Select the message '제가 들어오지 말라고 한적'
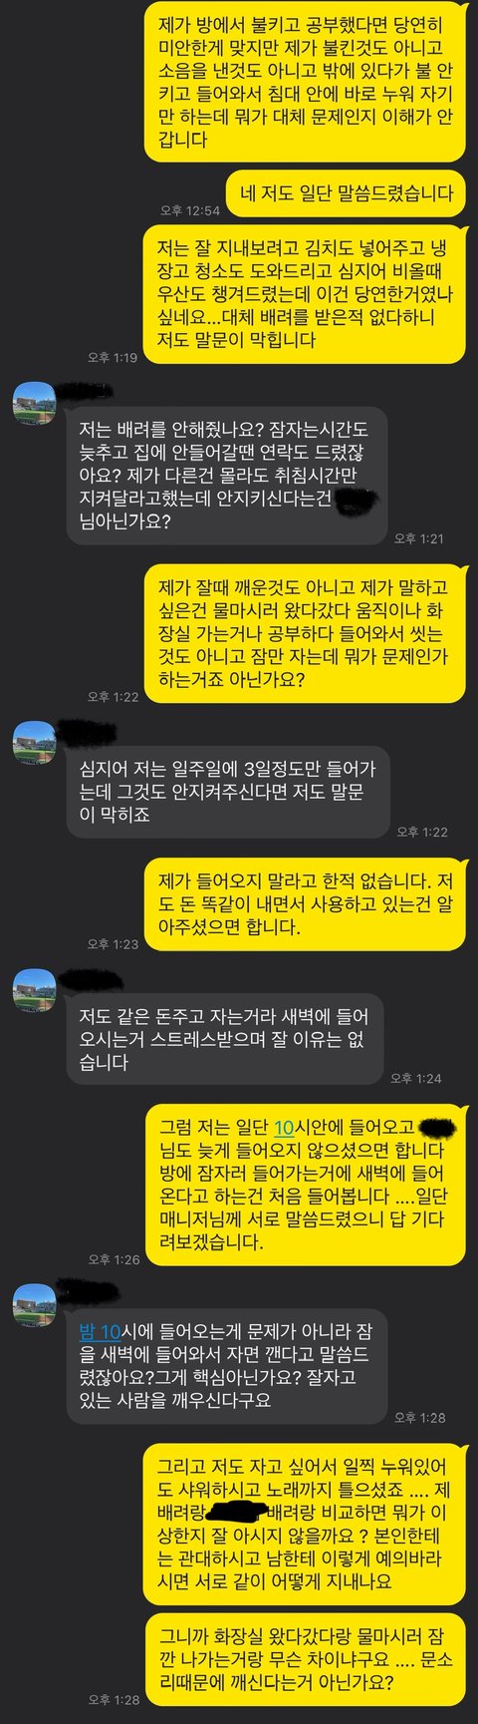The height and width of the screenshot is (1724, 478). [x=305, y=904]
